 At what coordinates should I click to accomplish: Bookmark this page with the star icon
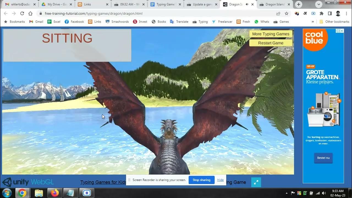tap(287, 13)
